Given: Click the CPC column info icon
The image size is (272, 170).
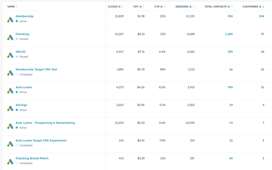Looking at the screenshot, I should 141,7.
